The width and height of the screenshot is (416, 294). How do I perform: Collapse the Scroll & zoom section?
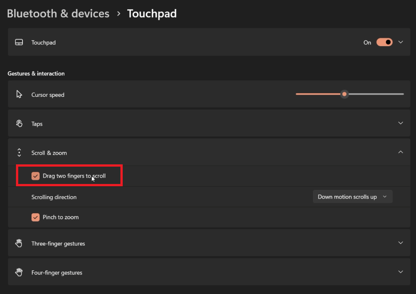click(x=400, y=152)
